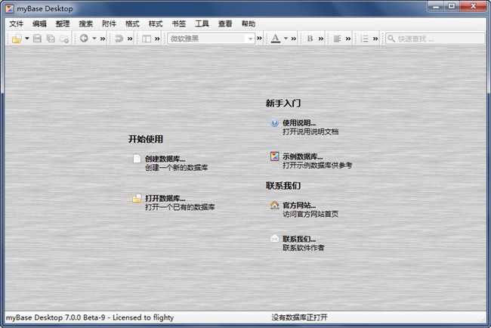Click the undo curved arrow icon
Viewport: 491px width, 328px height.
click(x=119, y=39)
